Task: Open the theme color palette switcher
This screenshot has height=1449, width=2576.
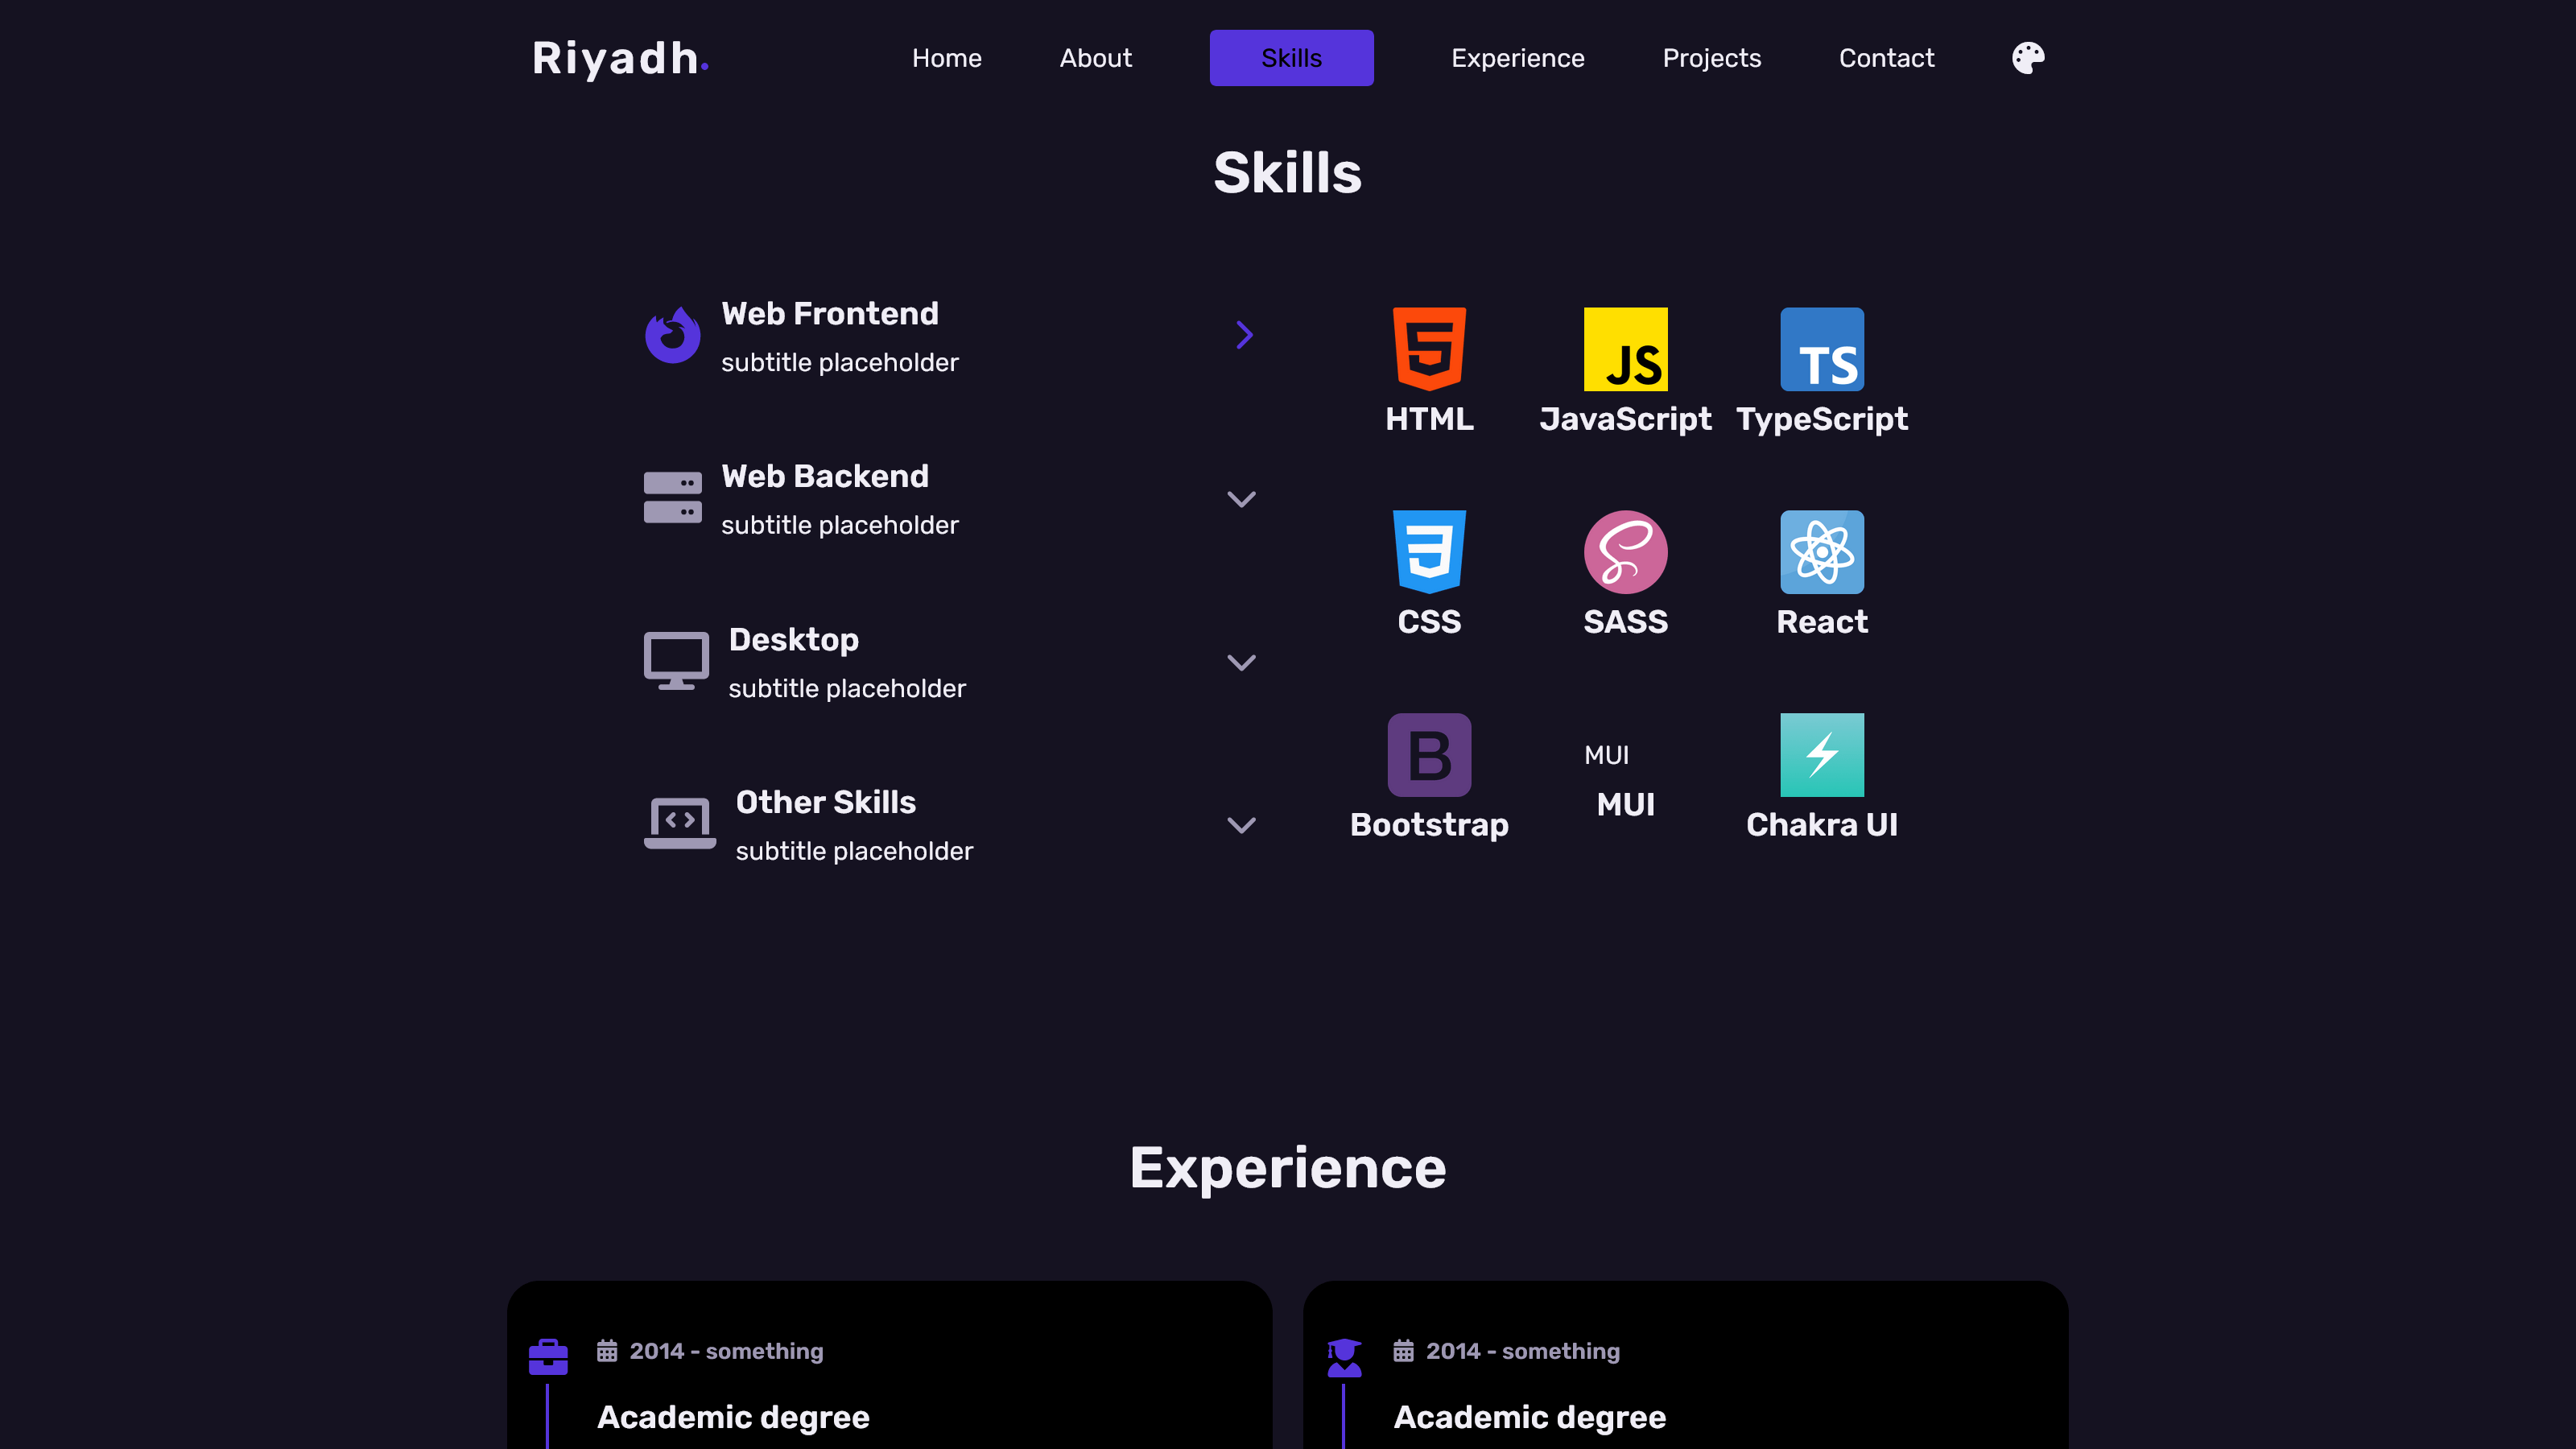Action: (2028, 56)
